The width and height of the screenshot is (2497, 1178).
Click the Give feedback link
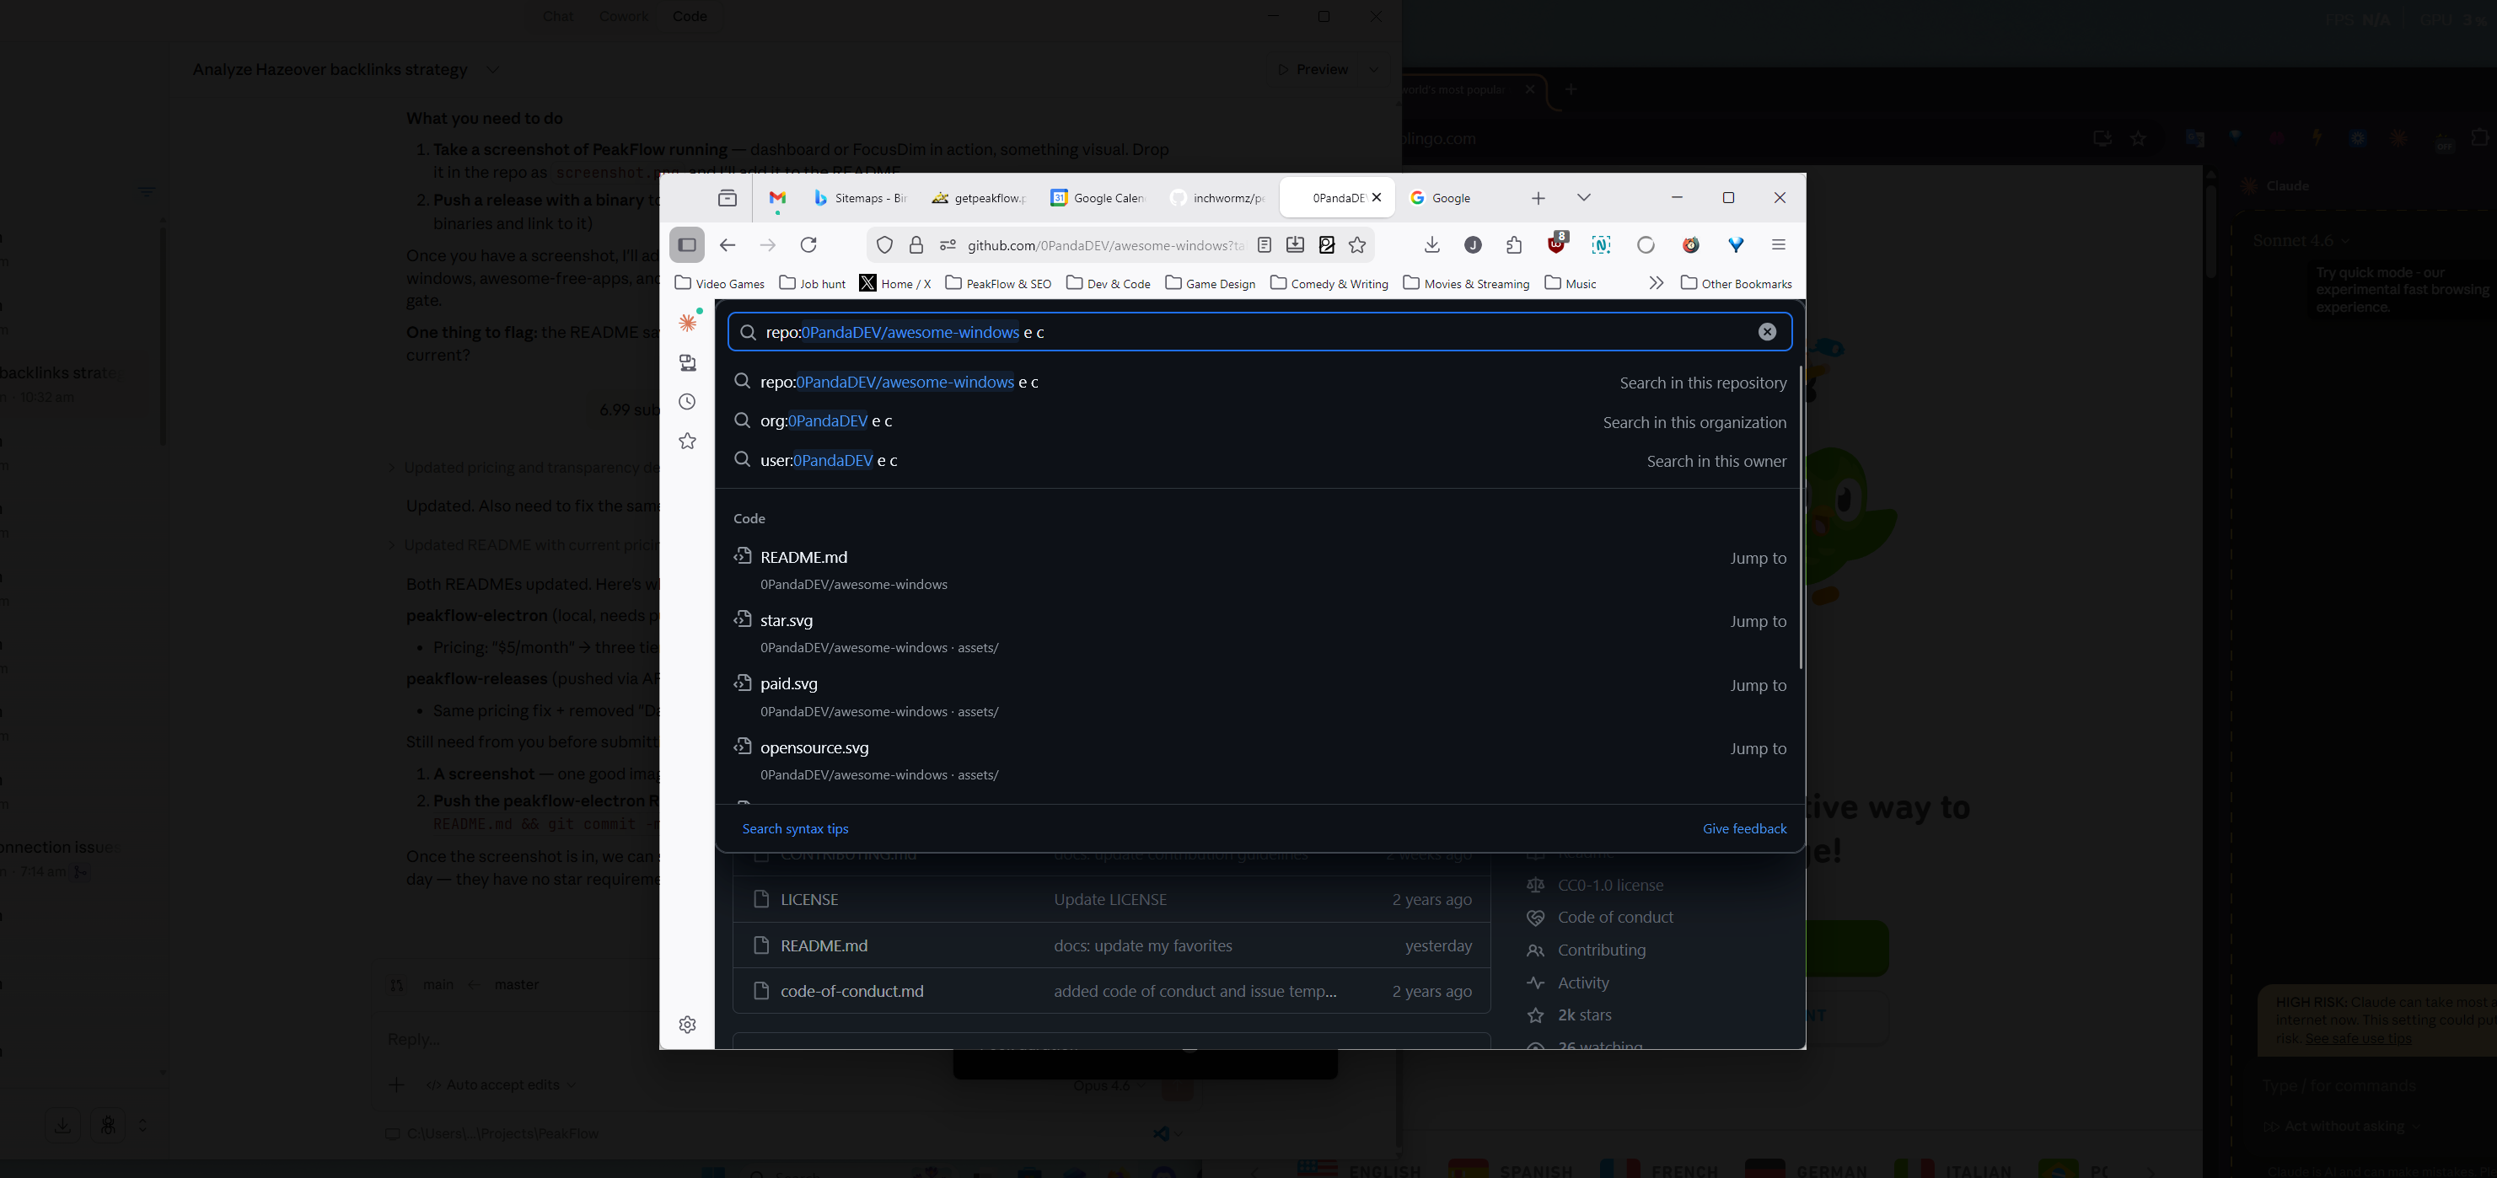click(1744, 828)
